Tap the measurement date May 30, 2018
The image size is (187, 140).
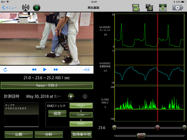43,97
